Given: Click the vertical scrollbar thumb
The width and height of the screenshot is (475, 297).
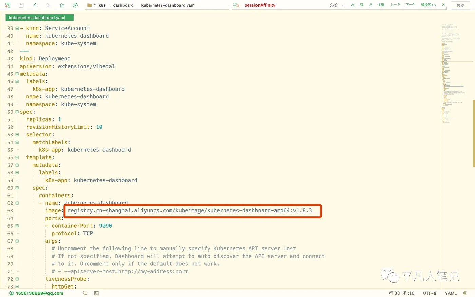Looking at the screenshot, I should pyautogui.click(x=474, y=133).
